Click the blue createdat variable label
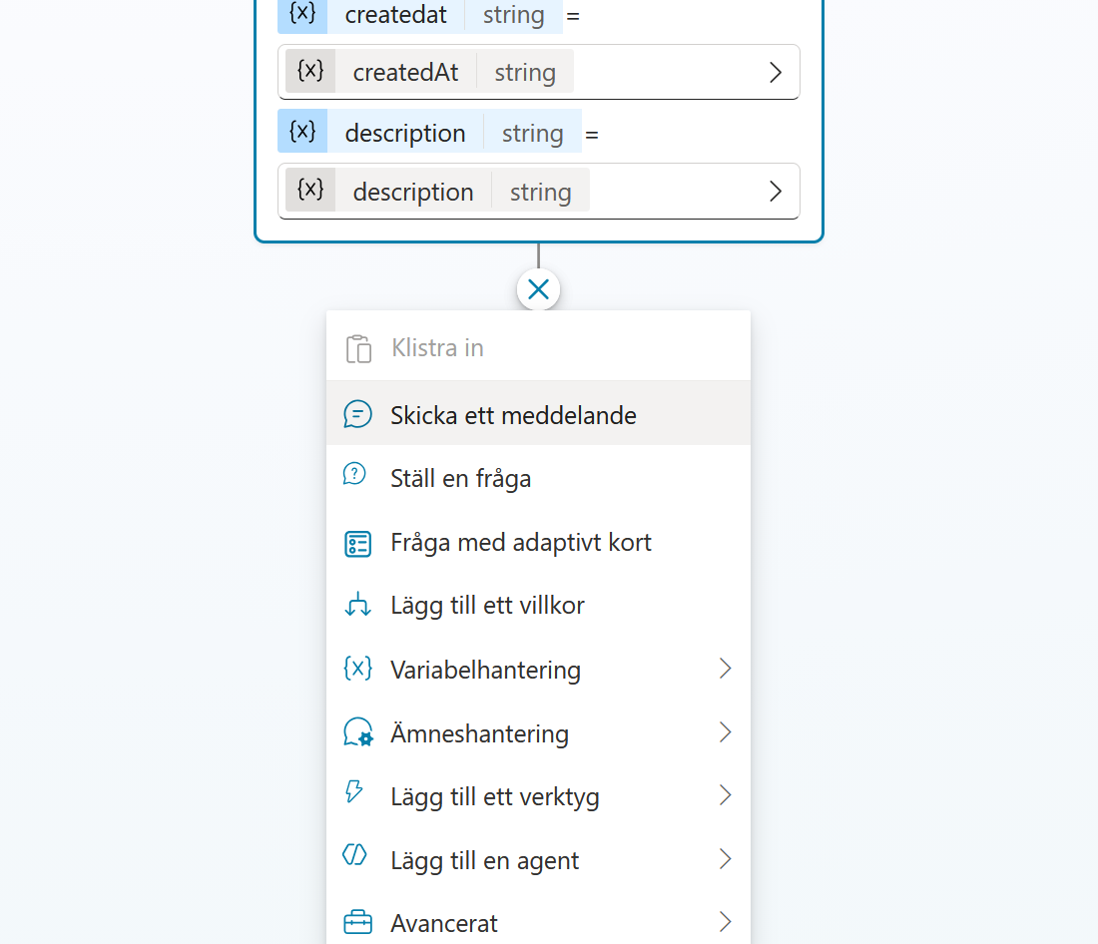Viewport: 1098px width, 944px height. pyautogui.click(x=420, y=15)
